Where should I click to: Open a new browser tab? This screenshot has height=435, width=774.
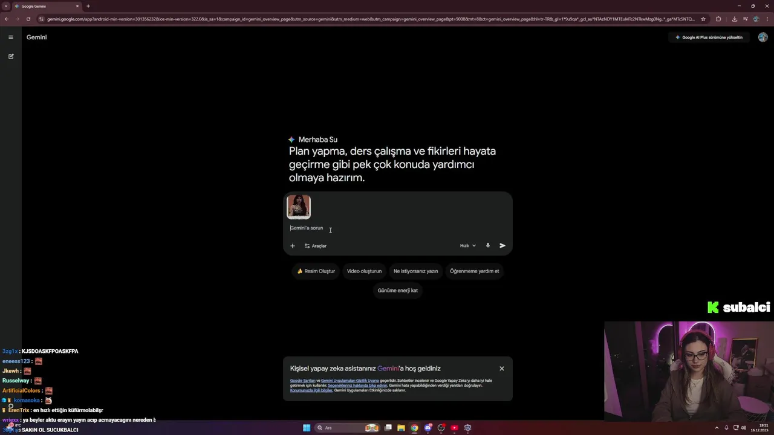point(88,6)
